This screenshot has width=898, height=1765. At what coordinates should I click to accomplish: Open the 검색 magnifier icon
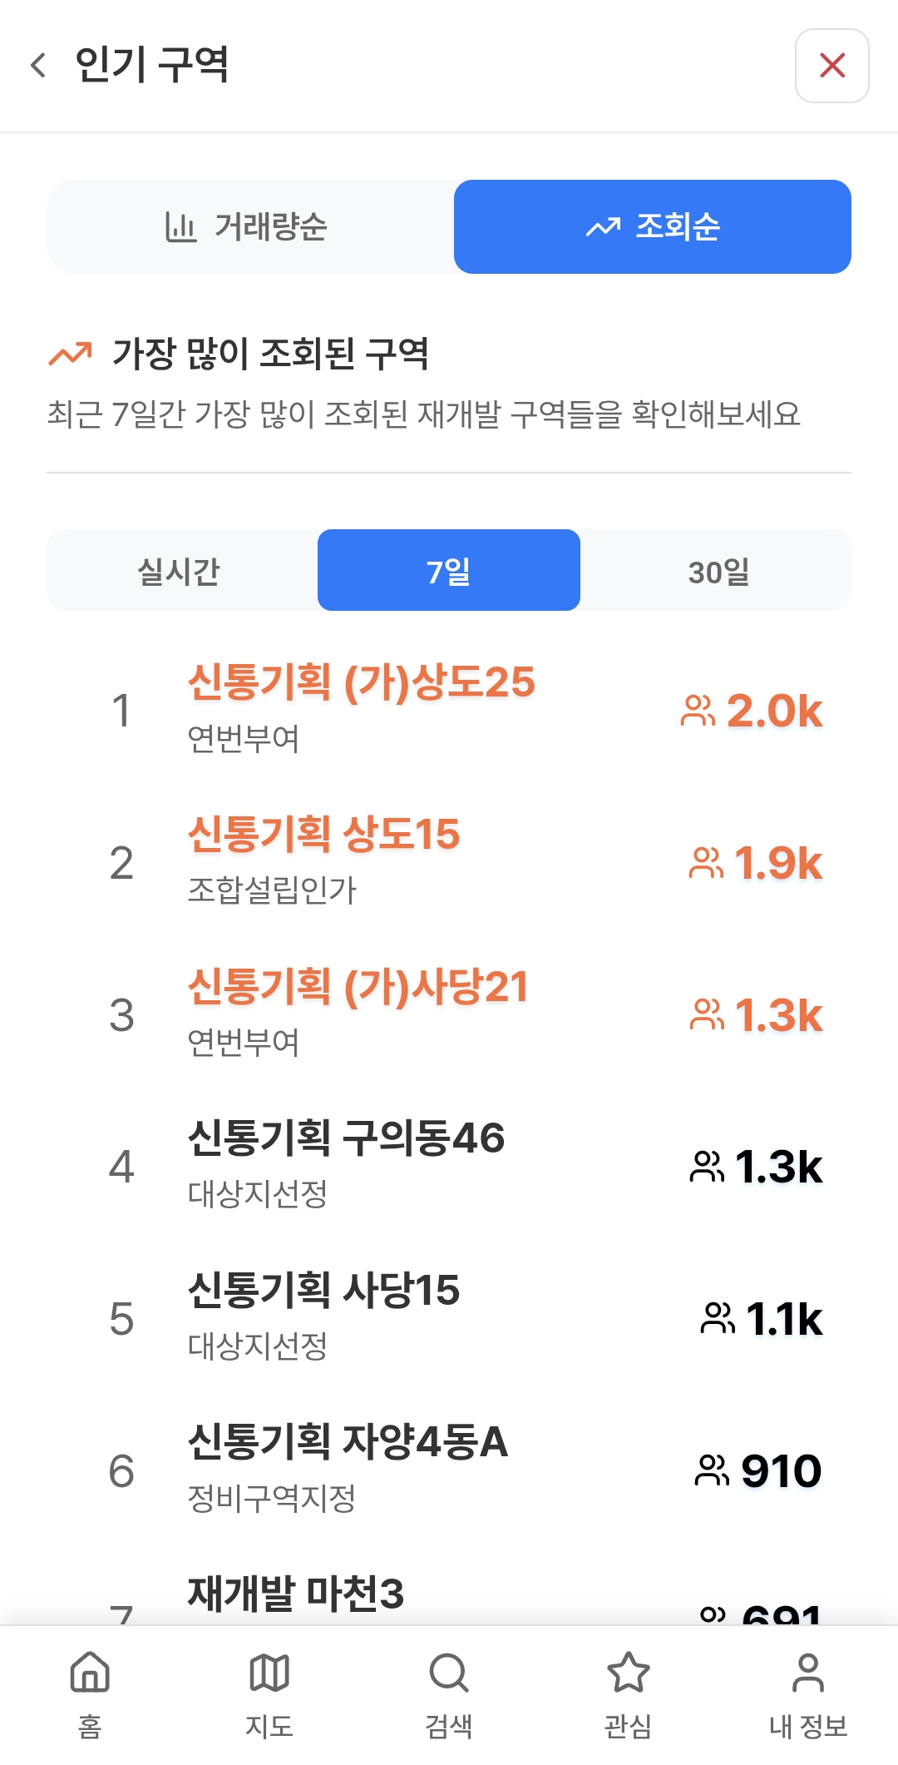click(x=449, y=1673)
